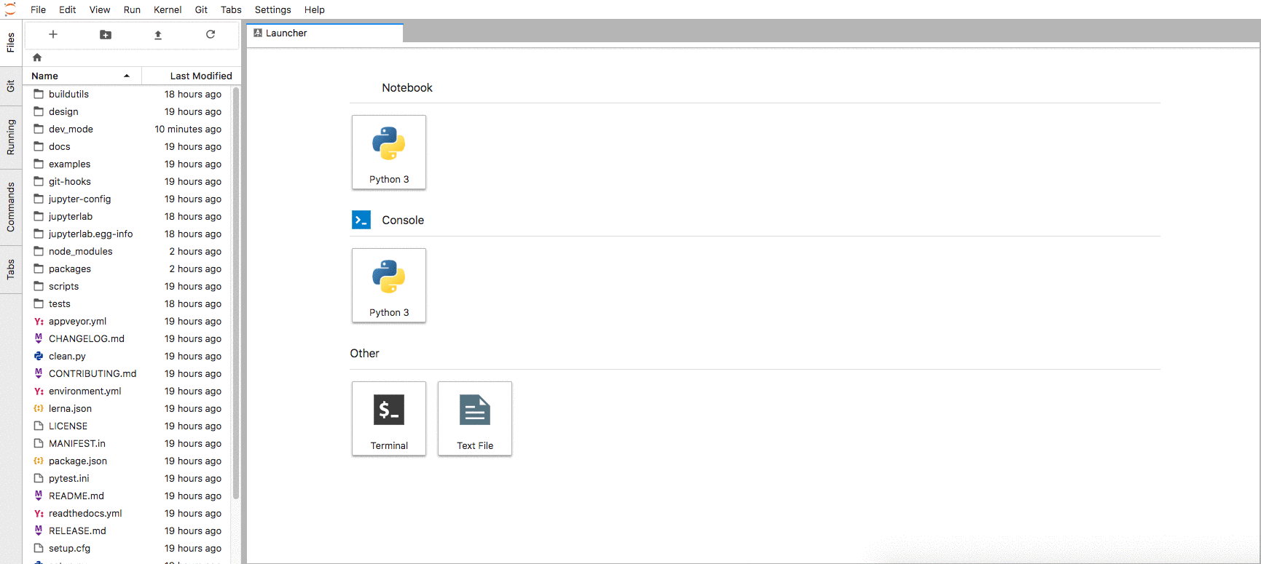Click the lerna.json JSON file icon
Image resolution: width=1261 pixels, height=564 pixels.
39,408
